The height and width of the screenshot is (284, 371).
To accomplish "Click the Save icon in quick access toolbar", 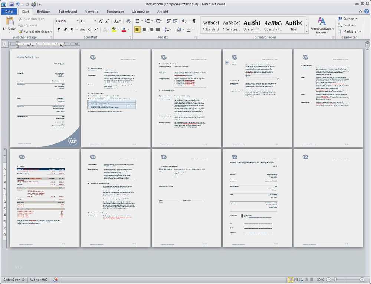I will click(x=12, y=4).
